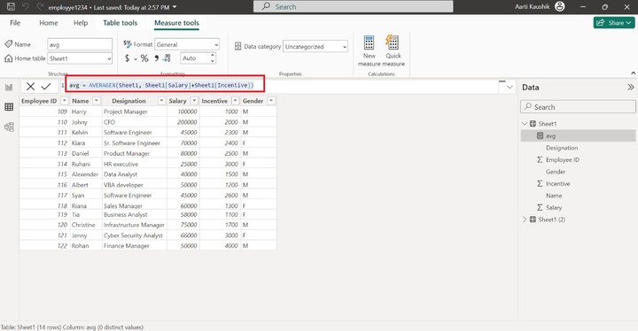Viewport: 638px width, 331px height.
Task: Open the Model view icon in sidebar
Action: coord(9,127)
